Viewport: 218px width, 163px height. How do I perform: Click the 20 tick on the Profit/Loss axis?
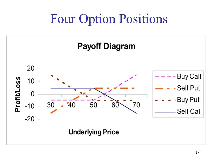pyautogui.click(x=31, y=69)
